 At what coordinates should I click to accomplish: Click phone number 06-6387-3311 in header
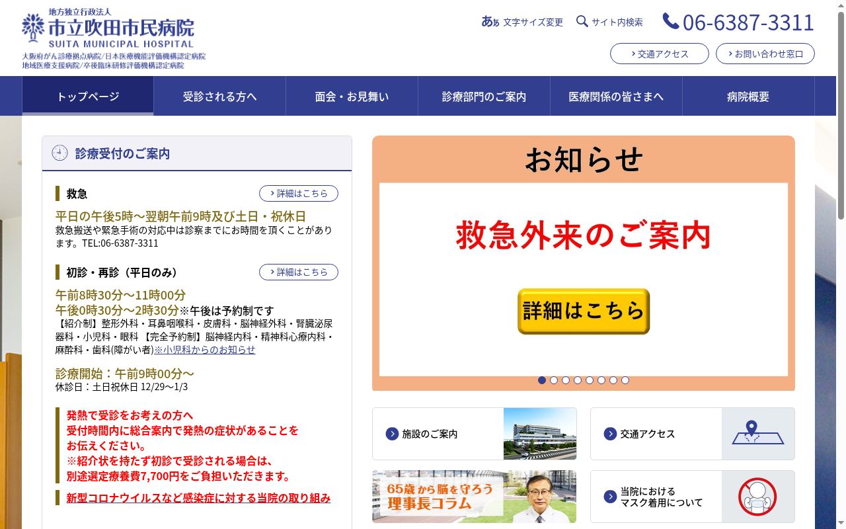tap(748, 22)
